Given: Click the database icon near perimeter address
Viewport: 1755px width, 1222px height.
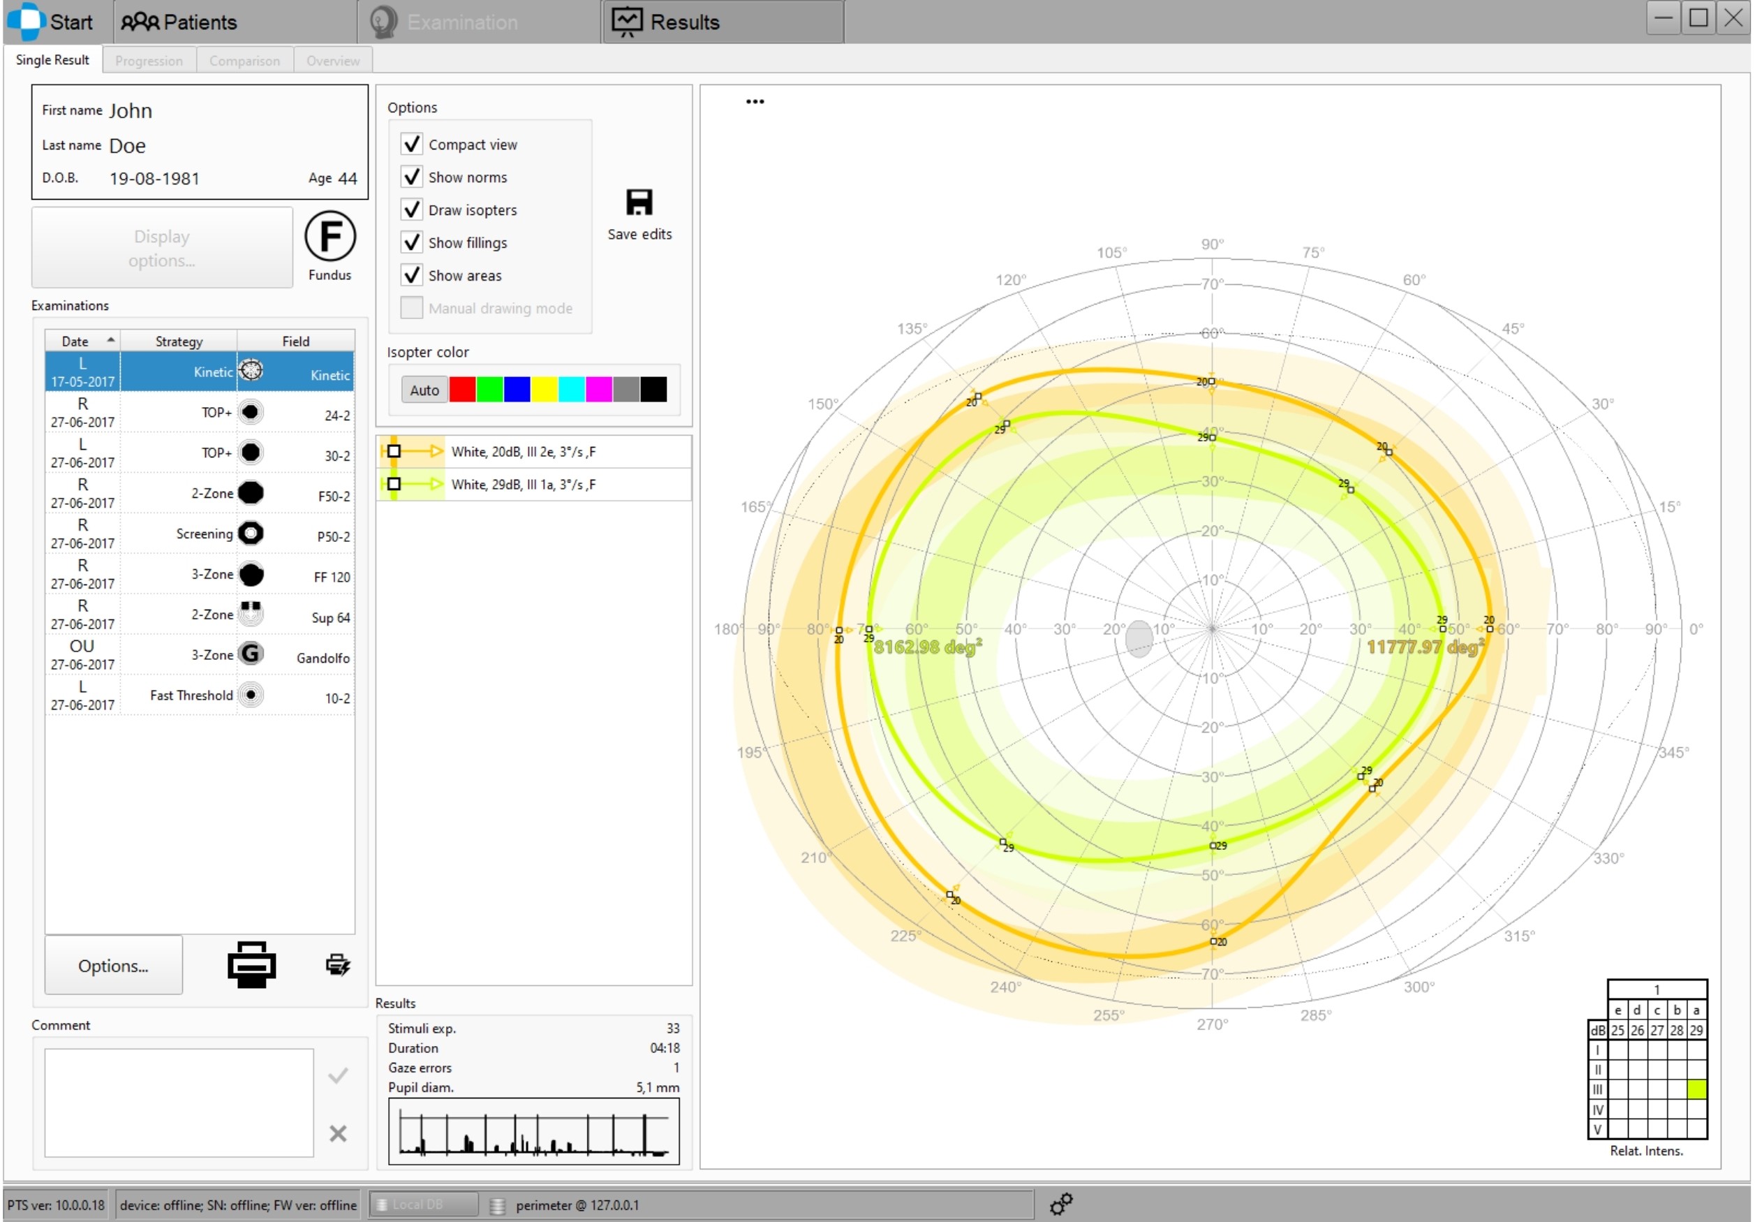Looking at the screenshot, I should point(497,1206).
